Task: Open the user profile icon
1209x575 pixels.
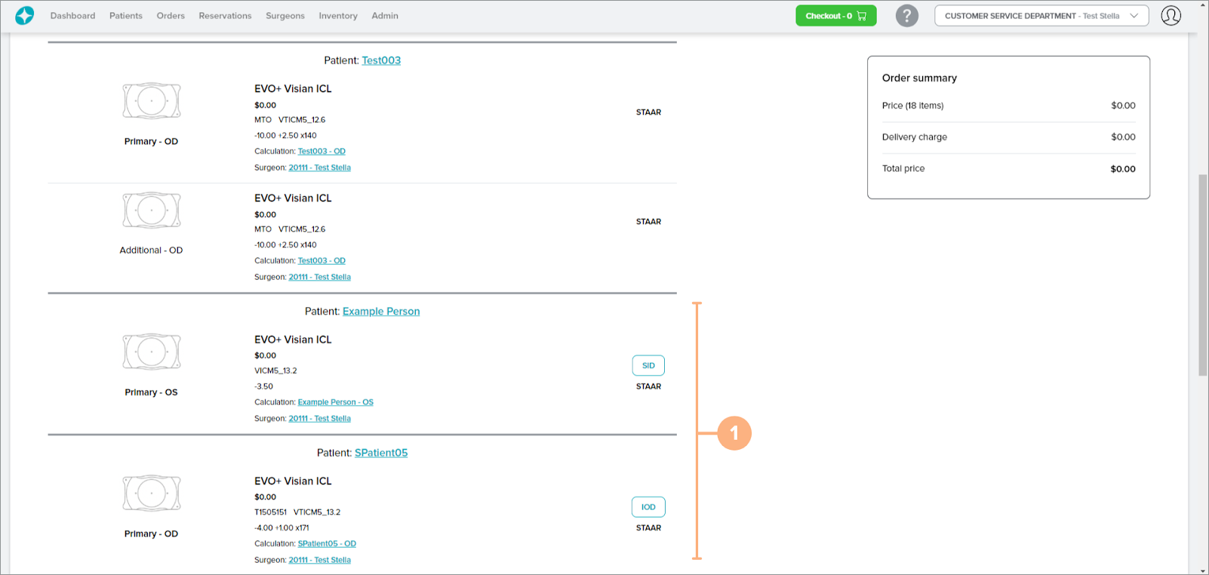Action: [1171, 16]
